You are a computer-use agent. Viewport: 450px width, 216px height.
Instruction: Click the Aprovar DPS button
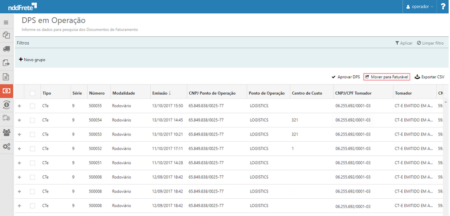pos(345,77)
